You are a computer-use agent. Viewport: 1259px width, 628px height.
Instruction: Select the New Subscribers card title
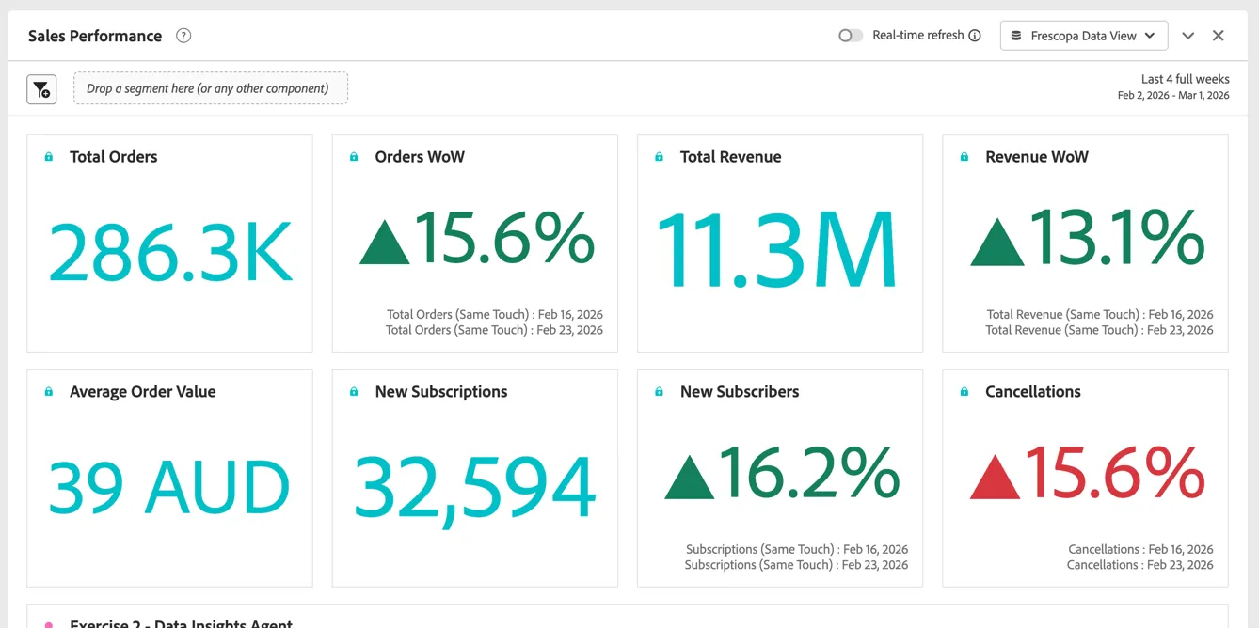click(740, 392)
